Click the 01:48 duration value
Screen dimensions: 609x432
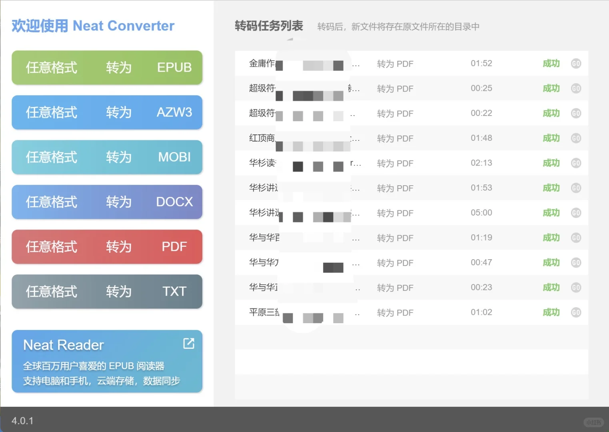pyautogui.click(x=481, y=138)
